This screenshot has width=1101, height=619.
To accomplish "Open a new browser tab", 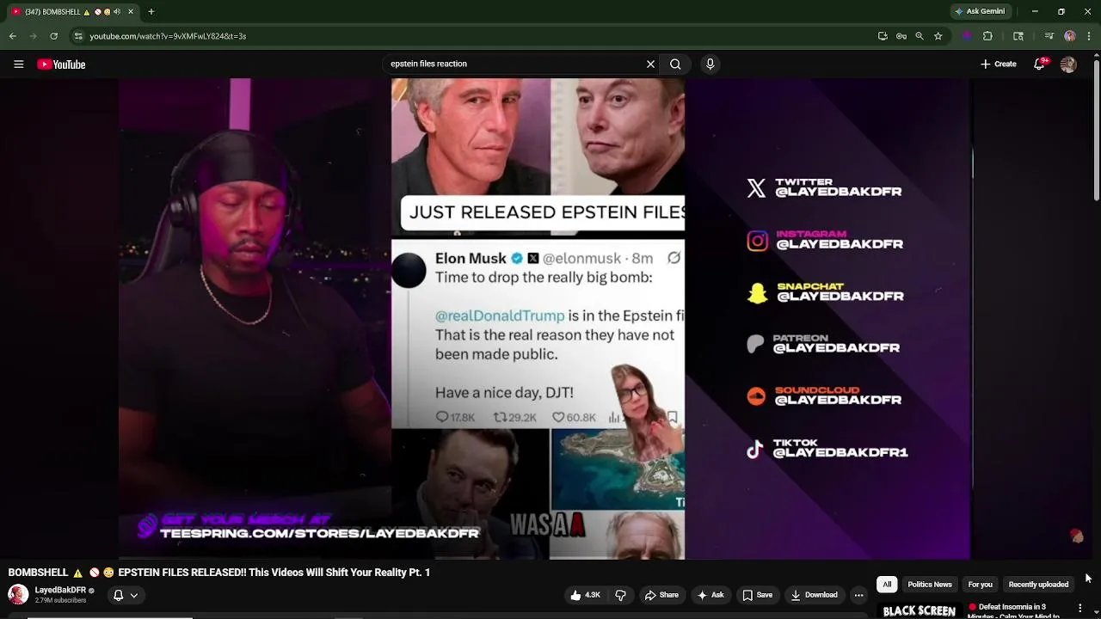I will [x=151, y=11].
